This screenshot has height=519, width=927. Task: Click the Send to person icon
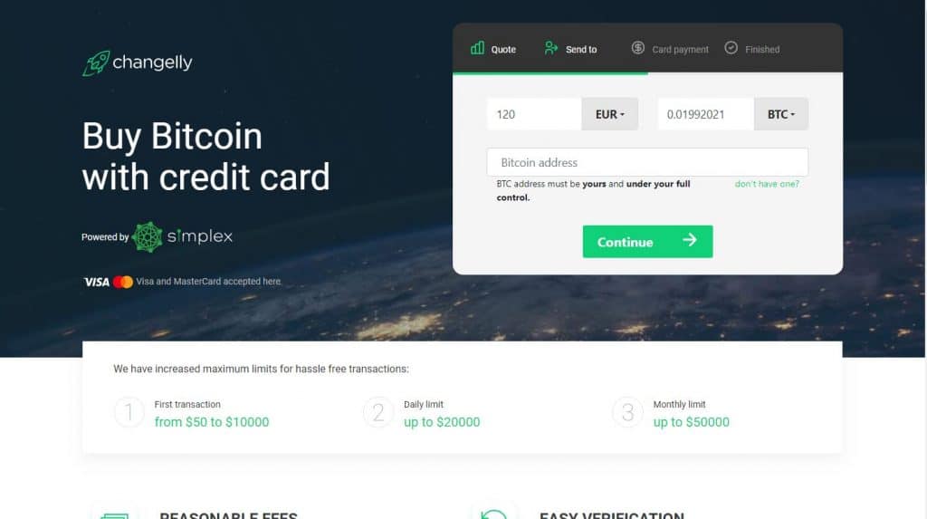[x=550, y=48]
